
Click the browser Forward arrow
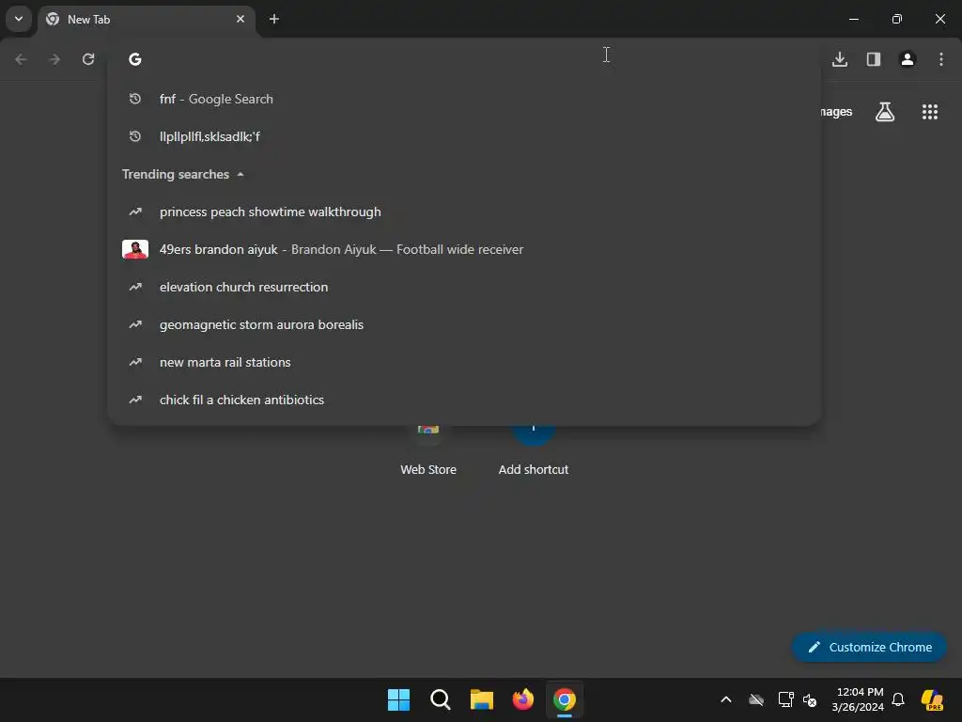point(54,59)
